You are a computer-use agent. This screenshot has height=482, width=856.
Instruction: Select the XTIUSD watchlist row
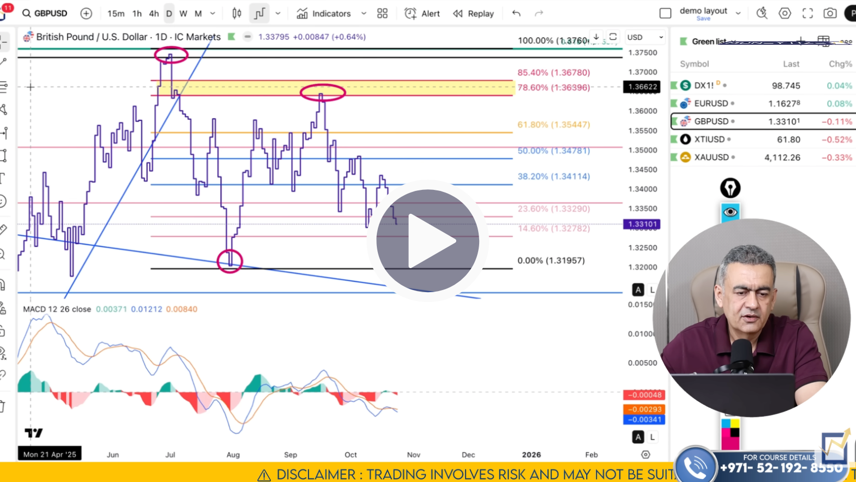point(763,139)
